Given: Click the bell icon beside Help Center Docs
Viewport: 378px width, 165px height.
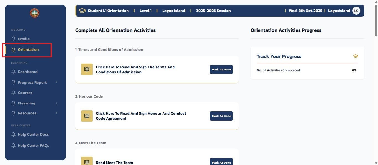Looking at the screenshot, I should point(13,134).
